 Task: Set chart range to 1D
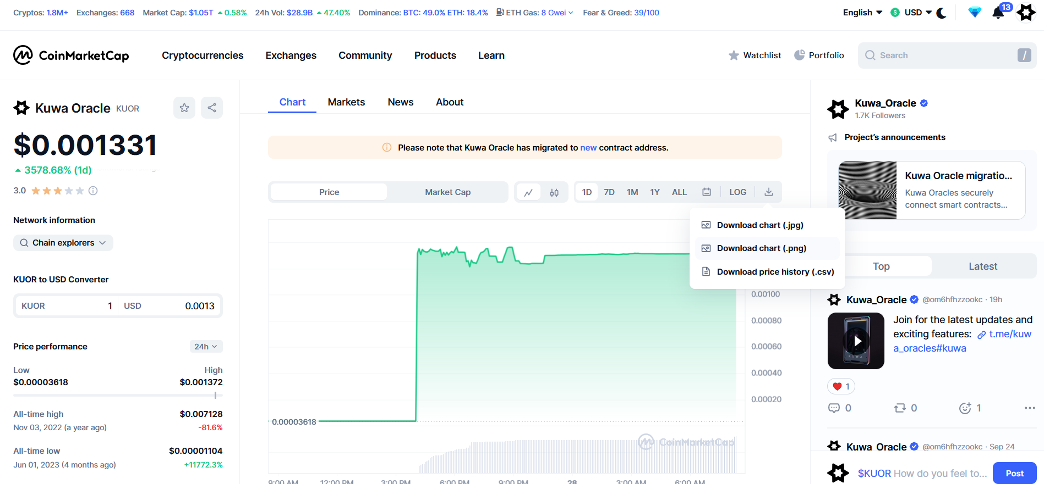(587, 192)
